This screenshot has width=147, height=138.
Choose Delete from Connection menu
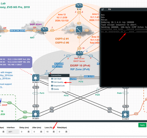pos(56,89)
